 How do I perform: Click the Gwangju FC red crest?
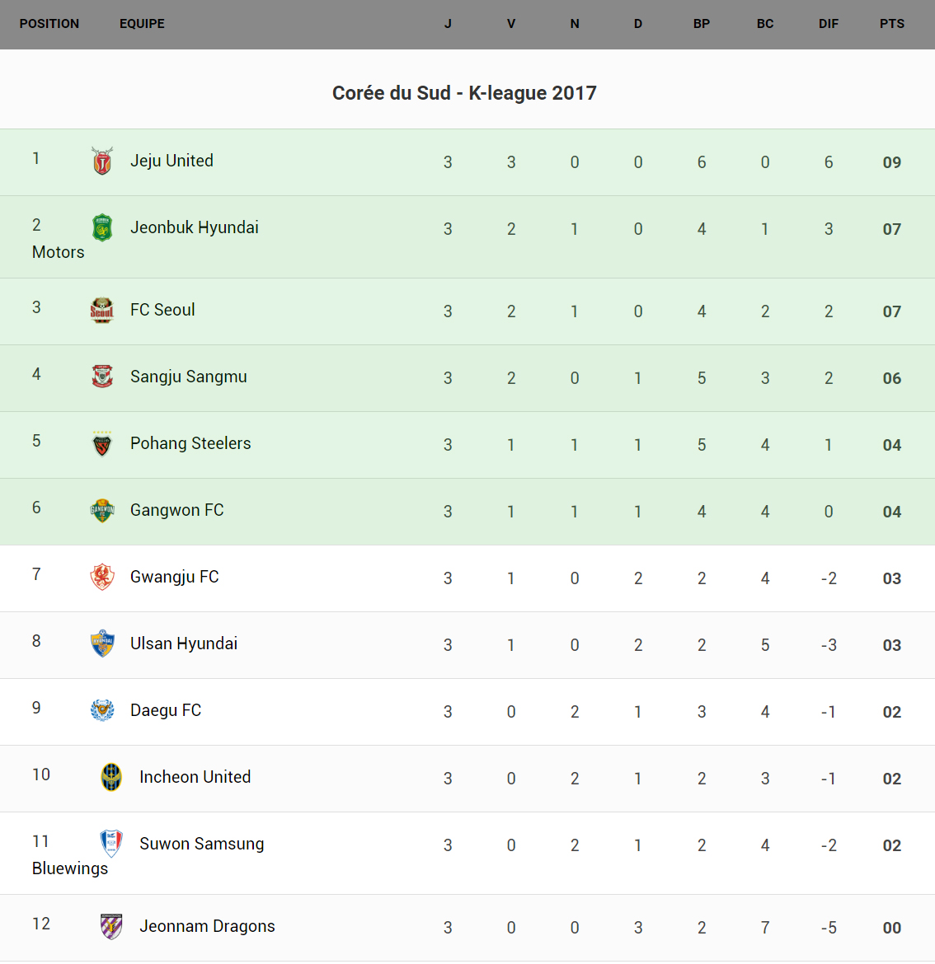(x=102, y=578)
